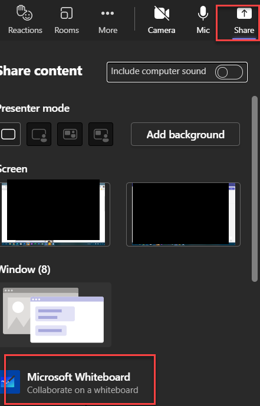The height and width of the screenshot is (406, 260).
Task: Click the Window (8) section heading
Action: [x=25, y=269]
